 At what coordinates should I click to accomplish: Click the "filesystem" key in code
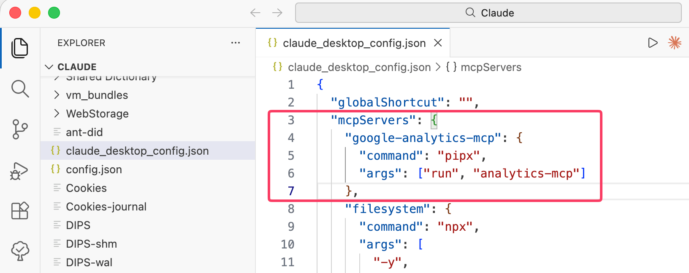[388, 209]
